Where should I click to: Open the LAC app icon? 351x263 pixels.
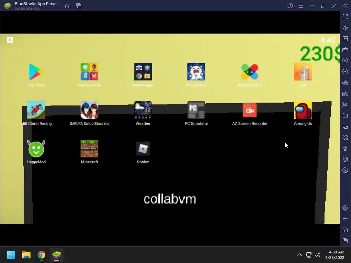303,72
